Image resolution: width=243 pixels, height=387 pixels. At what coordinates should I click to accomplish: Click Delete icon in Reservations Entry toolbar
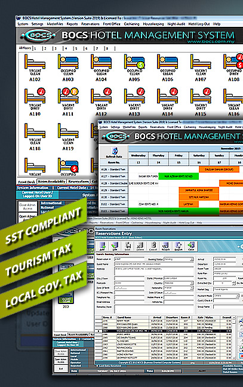(140, 246)
